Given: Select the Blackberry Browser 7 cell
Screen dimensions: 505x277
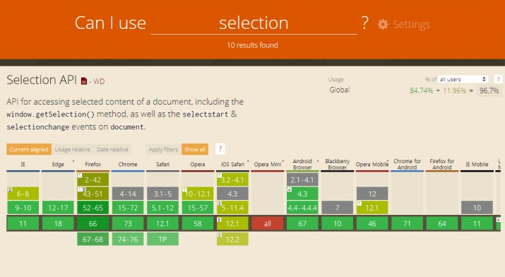Looking at the screenshot, I should 337,208.
